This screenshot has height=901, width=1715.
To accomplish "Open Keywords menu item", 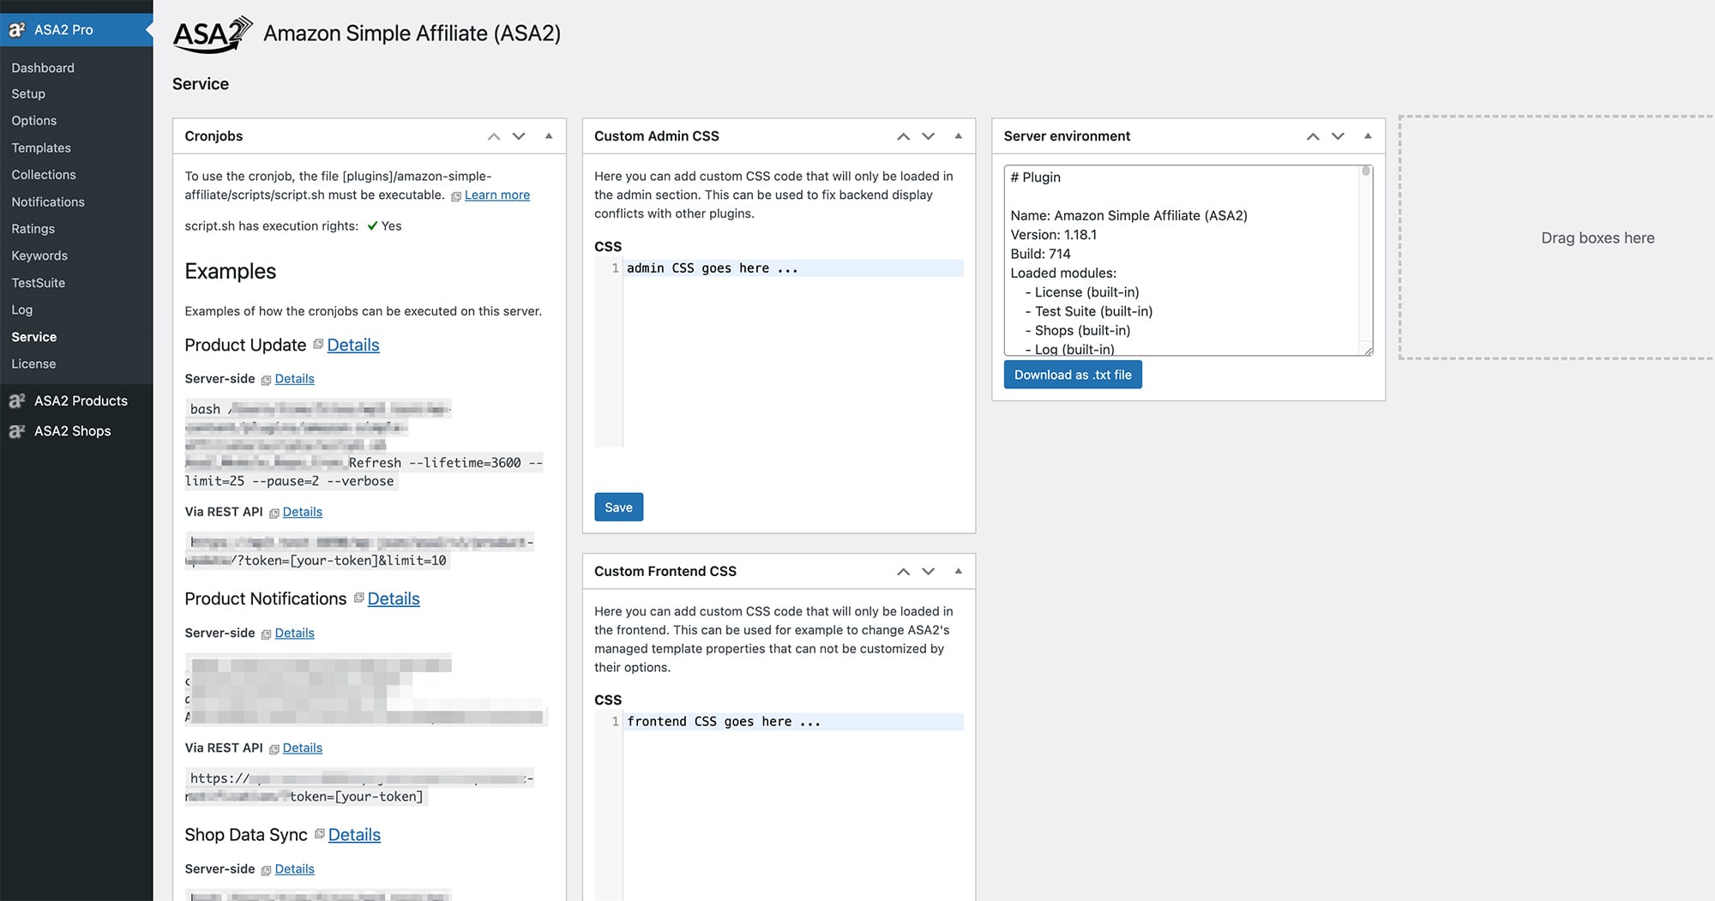I will click(x=39, y=256).
